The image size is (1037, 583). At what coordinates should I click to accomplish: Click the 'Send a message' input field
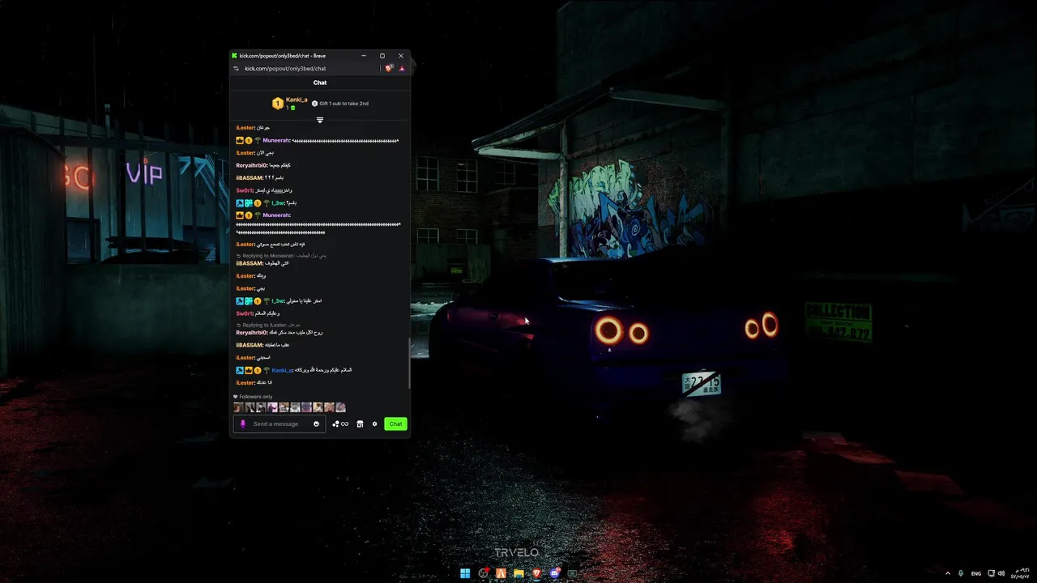coord(280,423)
